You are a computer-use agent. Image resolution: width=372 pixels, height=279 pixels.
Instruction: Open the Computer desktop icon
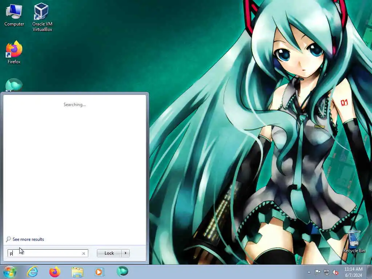14,15
